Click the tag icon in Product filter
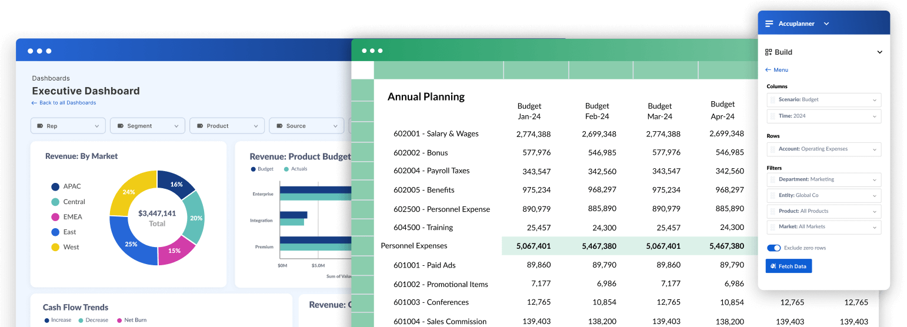The image size is (907, 327). (200, 126)
